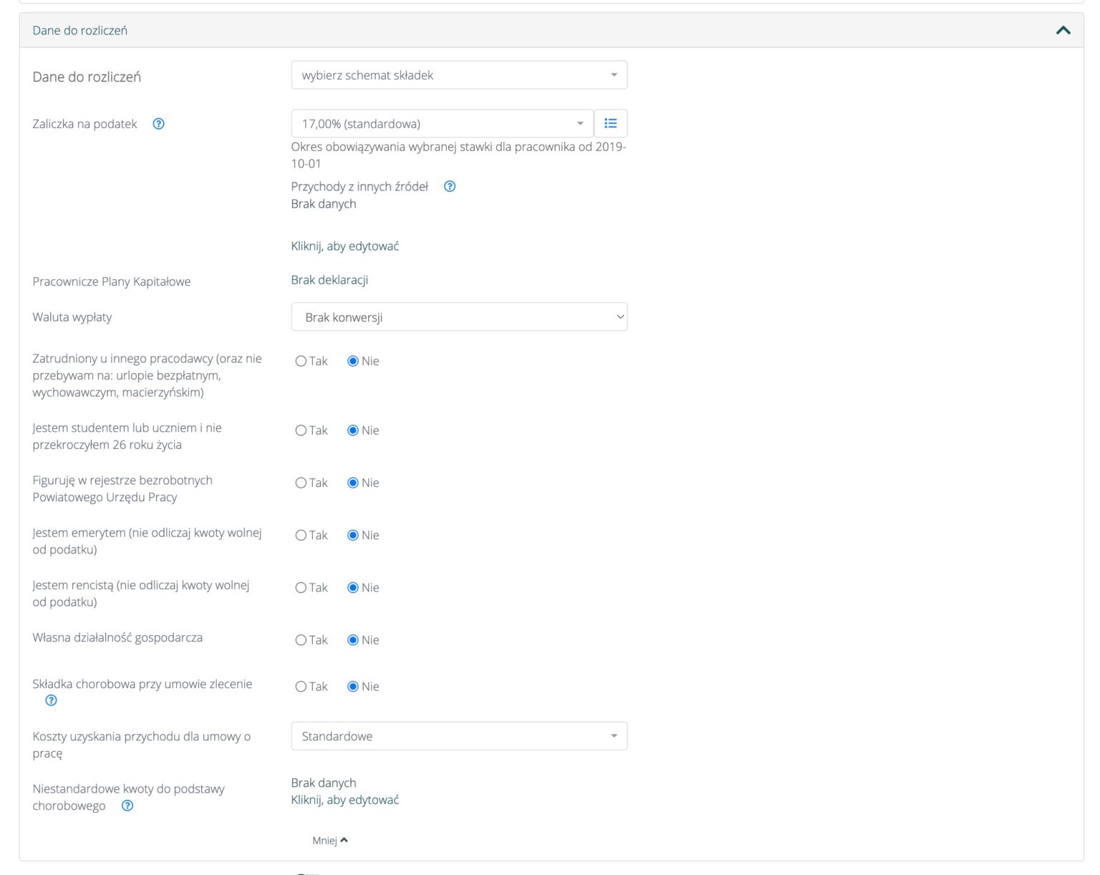The width and height of the screenshot is (1100, 875).
Task: Click the Brak deklaracji link
Action: click(x=329, y=280)
